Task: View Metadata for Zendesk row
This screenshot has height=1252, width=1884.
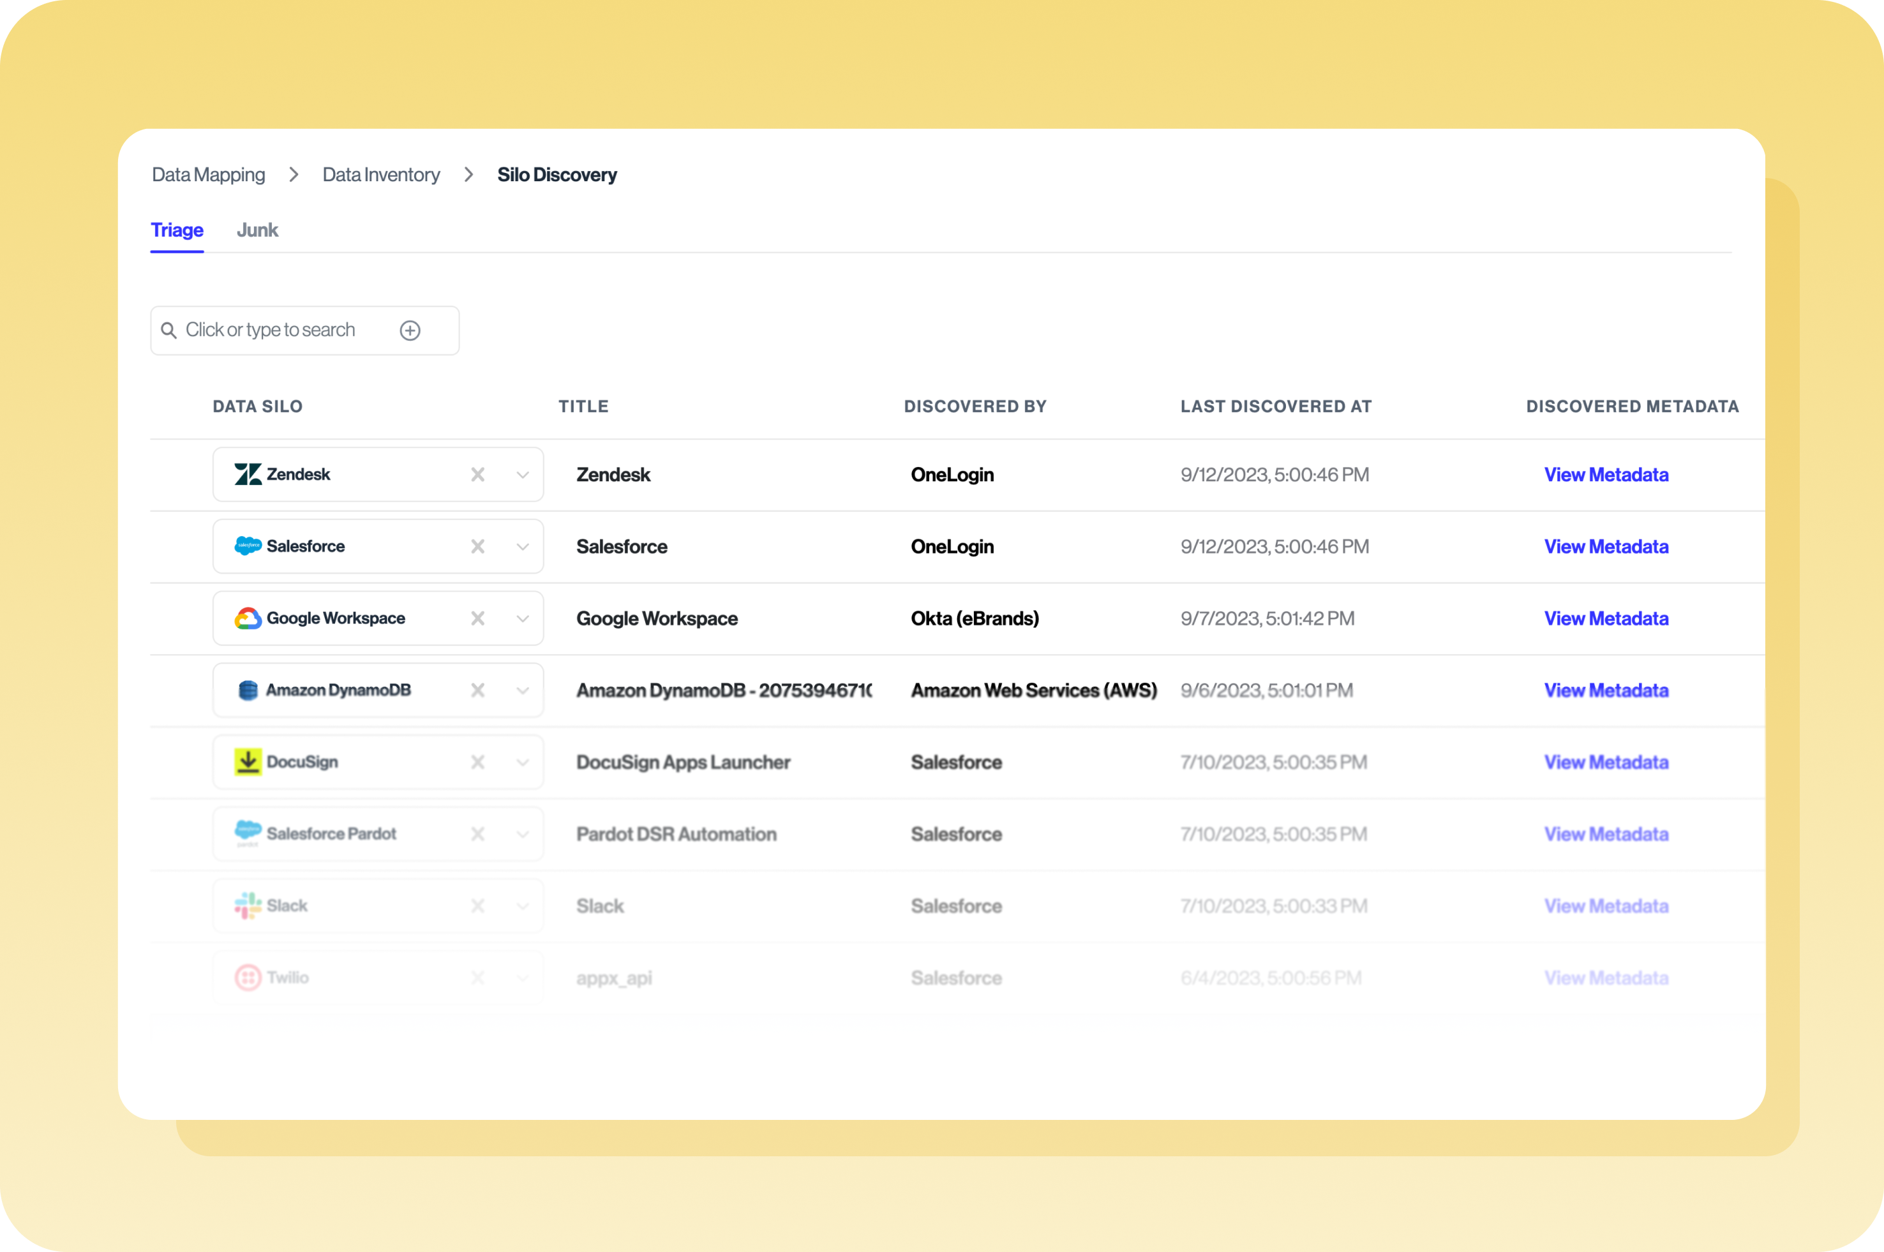Action: (x=1606, y=474)
